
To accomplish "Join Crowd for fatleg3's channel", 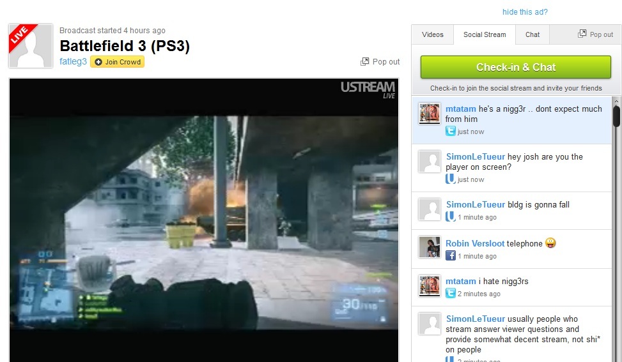I will (117, 62).
